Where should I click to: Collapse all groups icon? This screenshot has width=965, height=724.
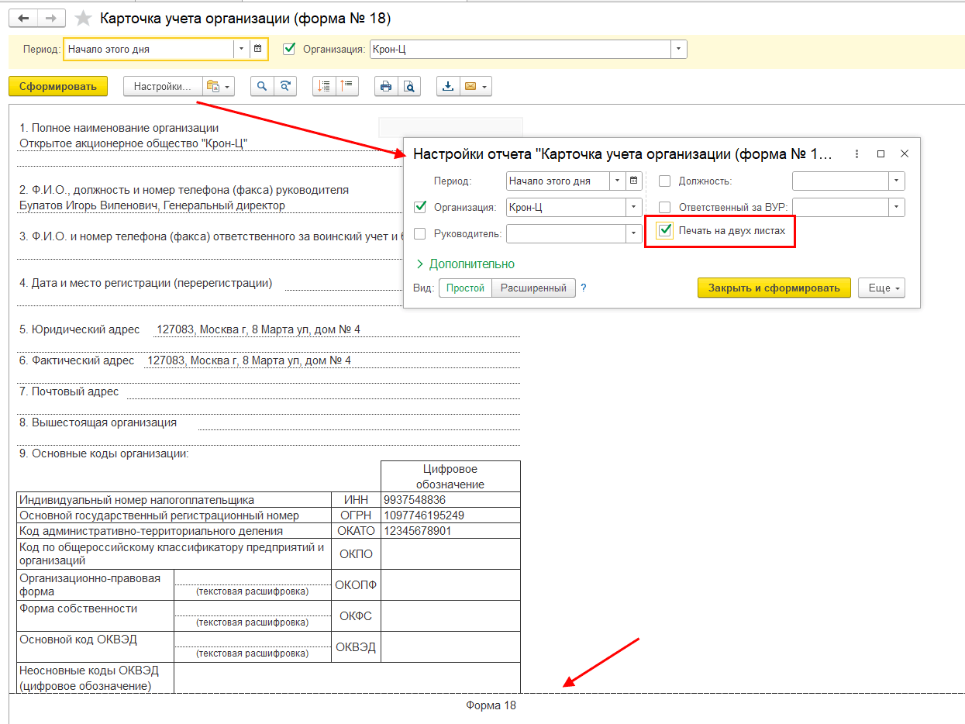[x=347, y=86]
